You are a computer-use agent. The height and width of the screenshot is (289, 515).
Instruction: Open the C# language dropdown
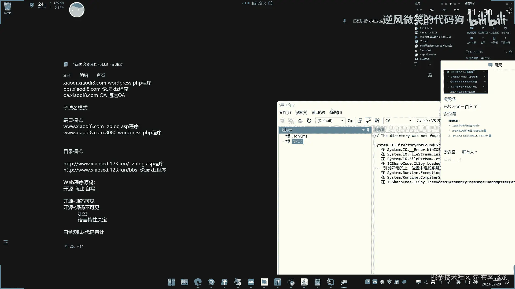[398, 121]
